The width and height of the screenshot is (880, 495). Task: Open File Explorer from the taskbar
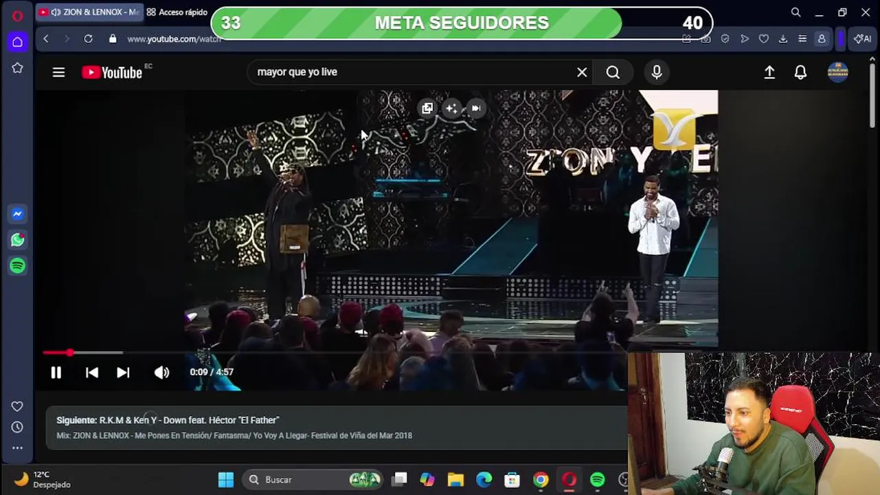pos(455,480)
